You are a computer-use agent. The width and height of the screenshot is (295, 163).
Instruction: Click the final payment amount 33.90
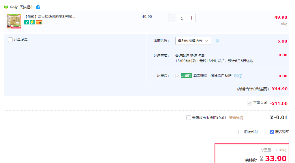coord(276,158)
